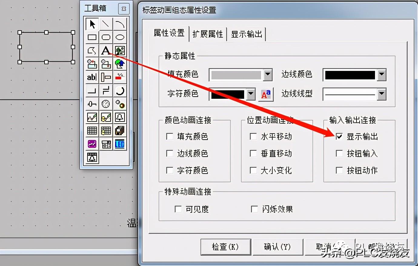Choose the ellipse drawing tool

[x=120, y=37]
